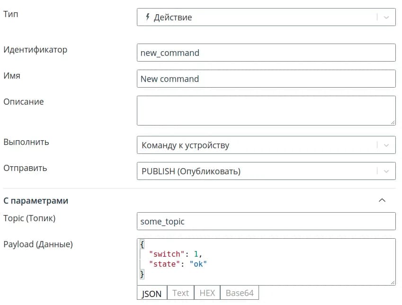This screenshot has height=305, width=402.
Task: Select the HEX payload format tab
Action: pyautogui.click(x=207, y=293)
